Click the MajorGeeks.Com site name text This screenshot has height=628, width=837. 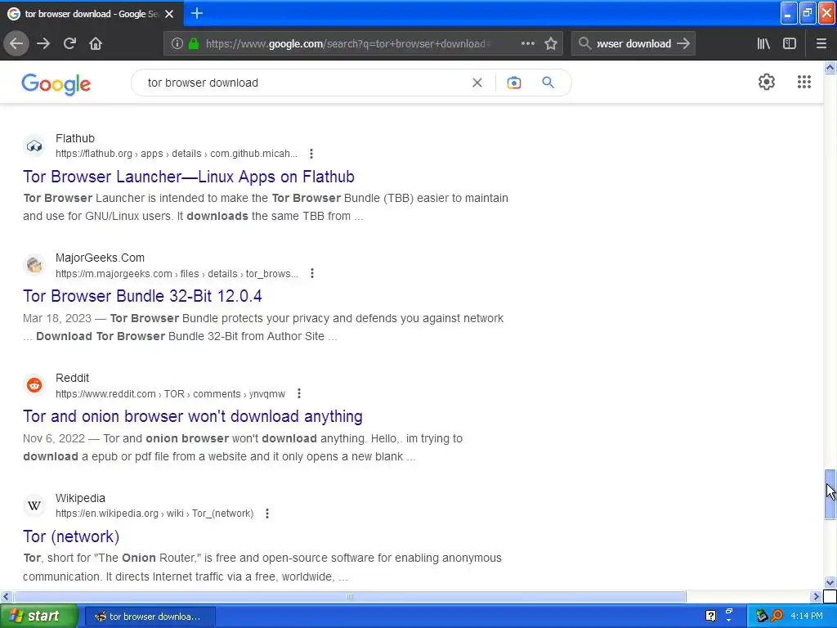100,258
